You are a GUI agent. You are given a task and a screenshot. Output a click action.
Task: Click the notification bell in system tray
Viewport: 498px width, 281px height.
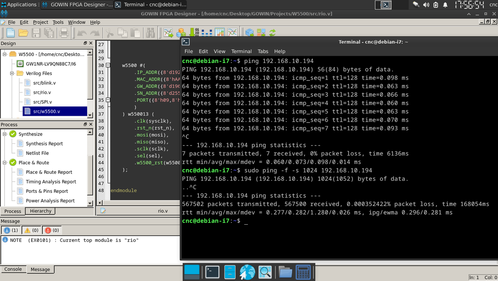(x=445, y=5)
